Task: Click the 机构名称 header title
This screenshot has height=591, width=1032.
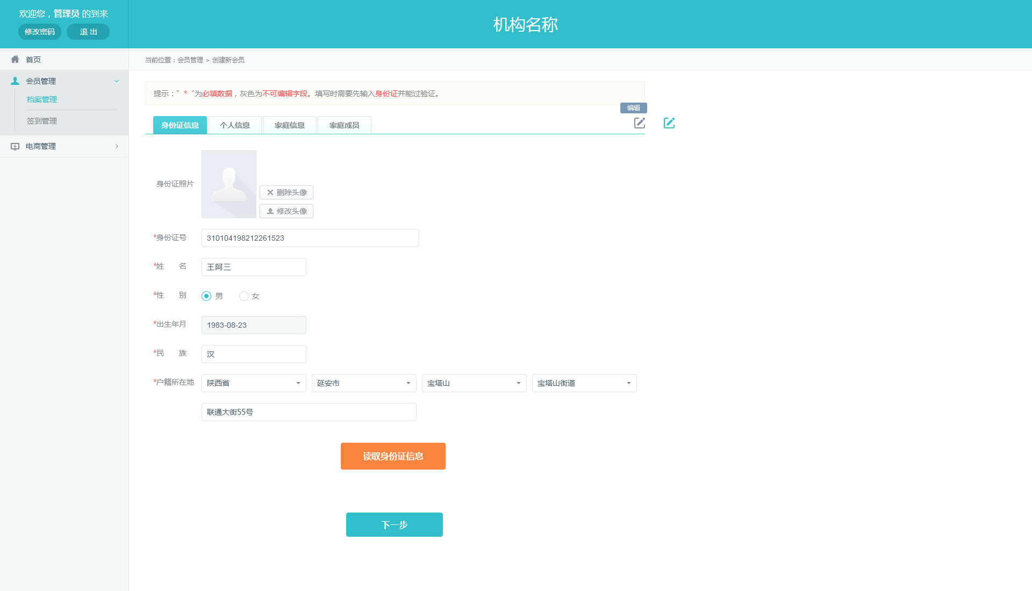Action: click(526, 24)
